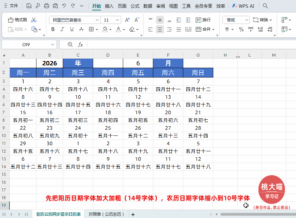Apply italic formatting
This screenshot has width=296, height=218.
62,29
